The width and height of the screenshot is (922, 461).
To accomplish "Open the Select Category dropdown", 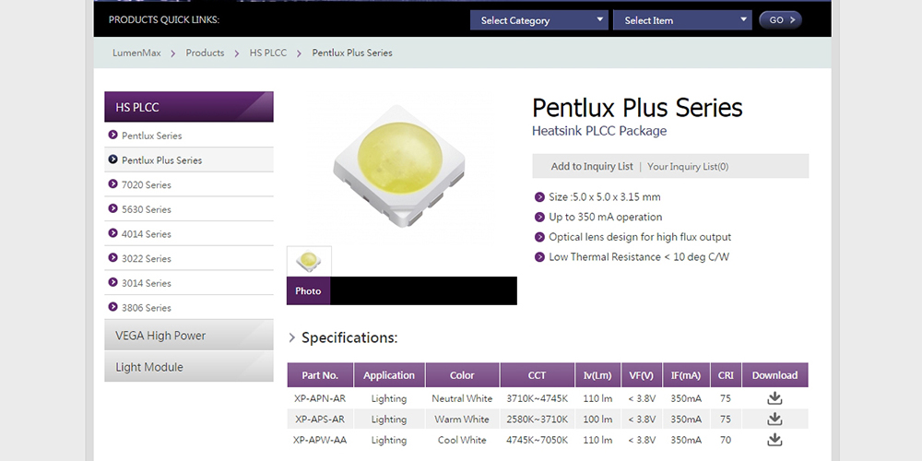I will (x=539, y=20).
